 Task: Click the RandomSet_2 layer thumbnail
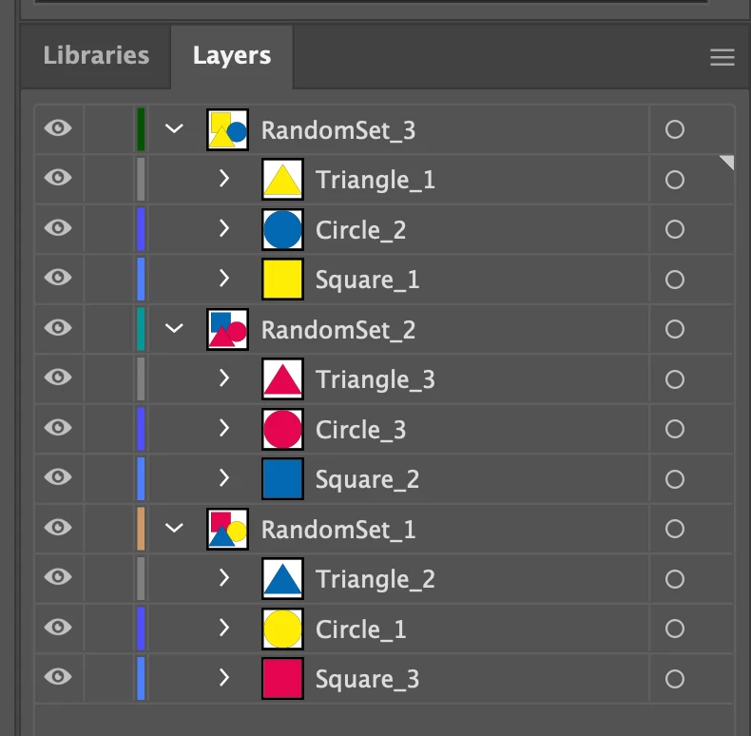[227, 329]
